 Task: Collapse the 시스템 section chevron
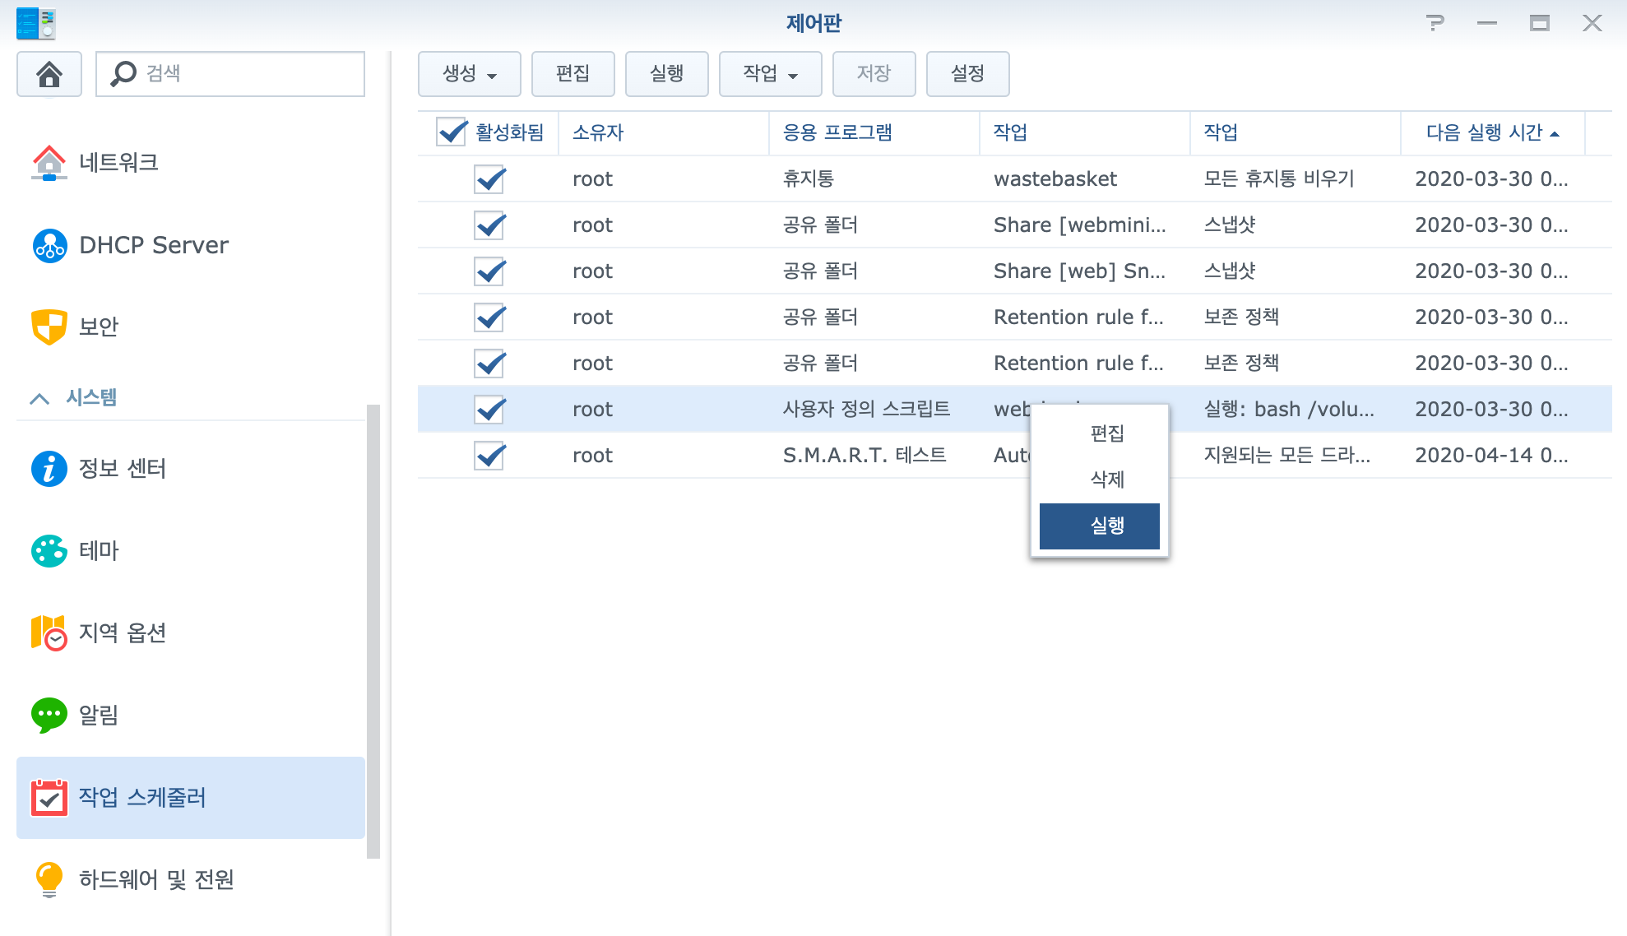(x=39, y=399)
